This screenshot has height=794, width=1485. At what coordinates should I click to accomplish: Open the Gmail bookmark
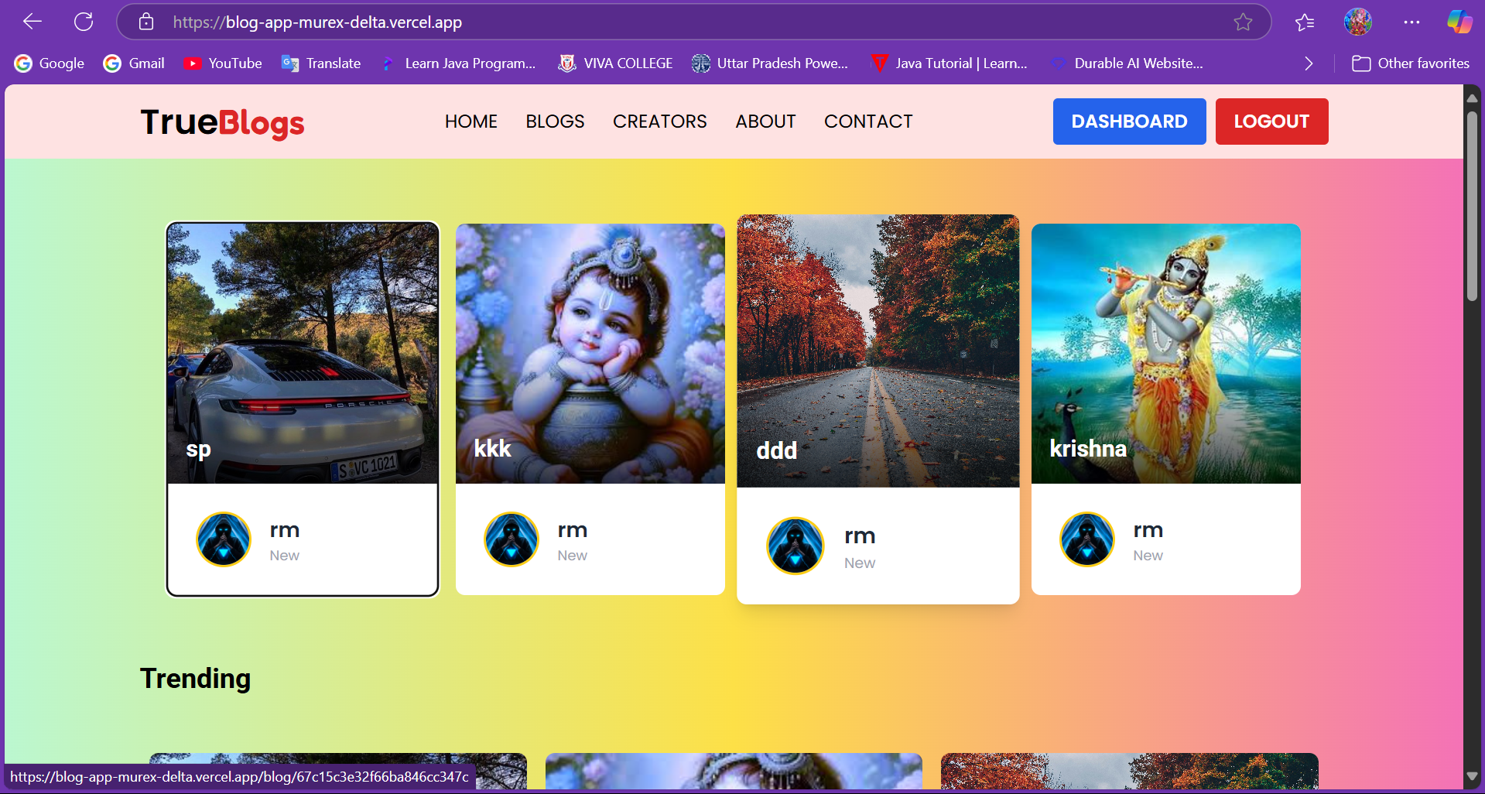134,63
